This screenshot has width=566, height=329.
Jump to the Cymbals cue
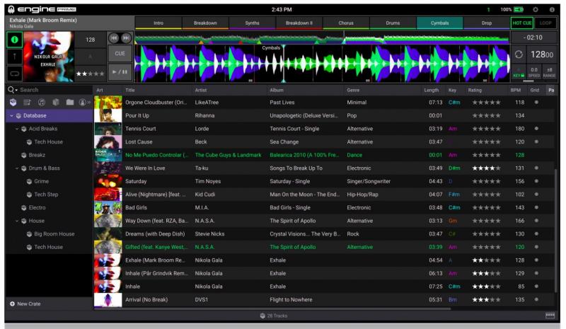point(439,23)
